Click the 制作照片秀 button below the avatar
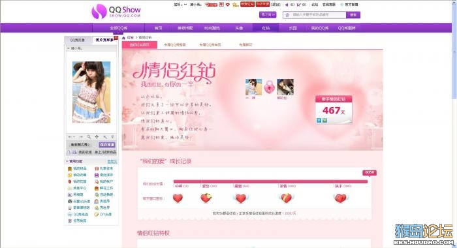 coord(80,144)
